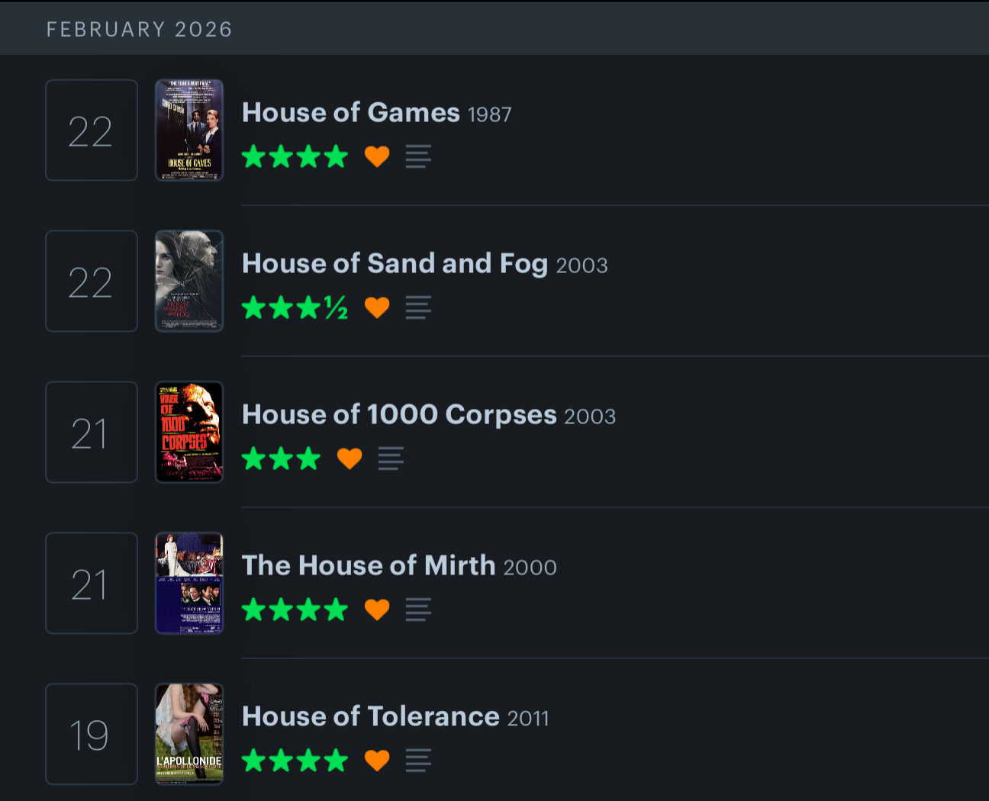Open review icon for The House of Mirth
This screenshot has width=989, height=801.
point(418,610)
